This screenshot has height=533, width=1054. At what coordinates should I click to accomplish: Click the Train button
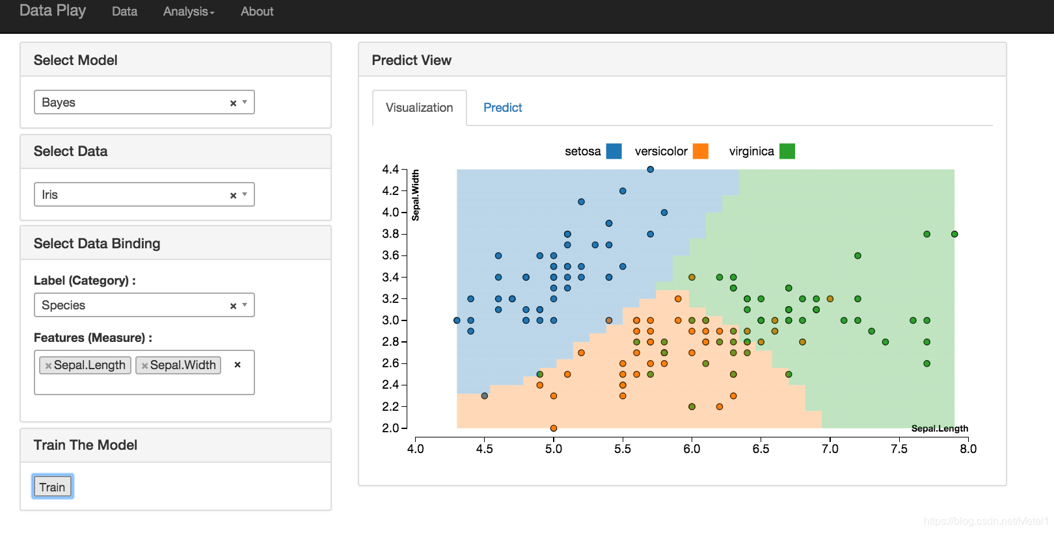52,487
